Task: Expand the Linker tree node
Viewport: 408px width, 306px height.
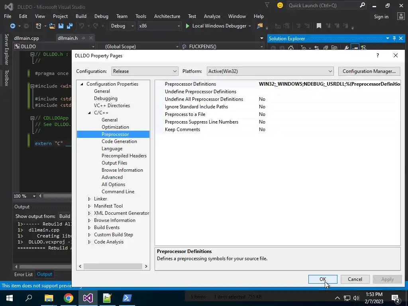Action: point(89,199)
